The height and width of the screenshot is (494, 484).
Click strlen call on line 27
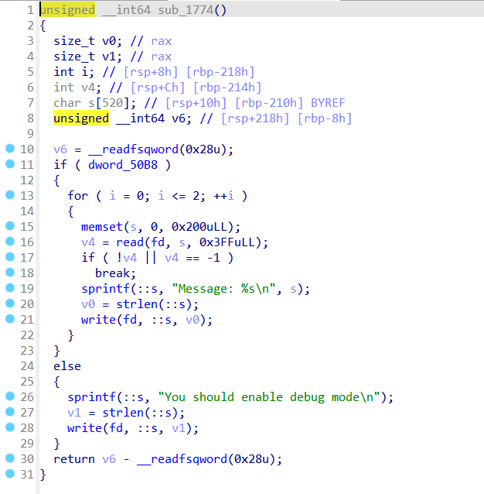tap(123, 413)
